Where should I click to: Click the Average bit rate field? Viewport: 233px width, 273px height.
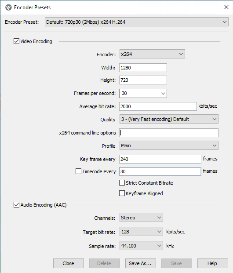click(x=158, y=106)
